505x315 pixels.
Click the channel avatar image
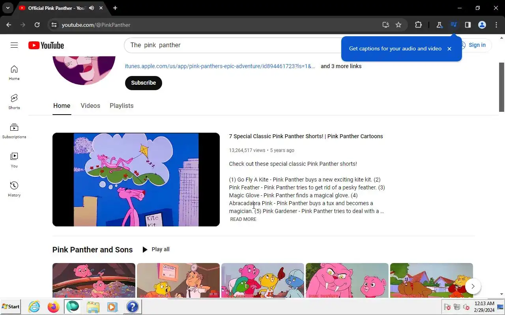click(84, 70)
